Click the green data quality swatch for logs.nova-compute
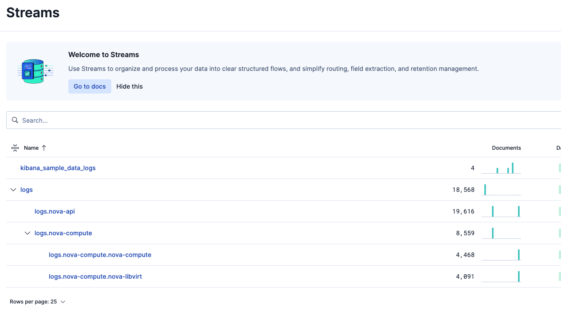 [559, 233]
